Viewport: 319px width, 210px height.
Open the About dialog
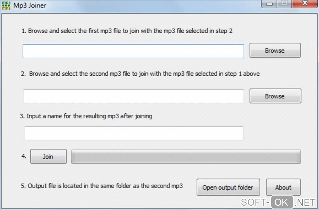pyautogui.click(x=283, y=187)
